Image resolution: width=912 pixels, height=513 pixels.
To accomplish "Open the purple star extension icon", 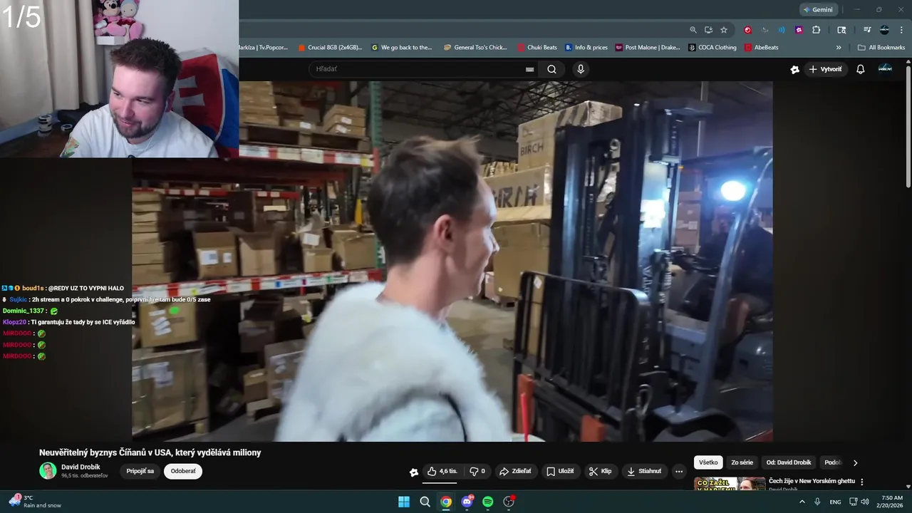I will [x=799, y=30].
